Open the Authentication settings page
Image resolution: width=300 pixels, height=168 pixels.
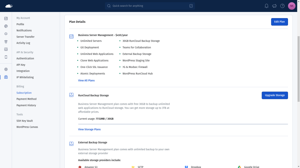pyautogui.click(x=25, y=58)
